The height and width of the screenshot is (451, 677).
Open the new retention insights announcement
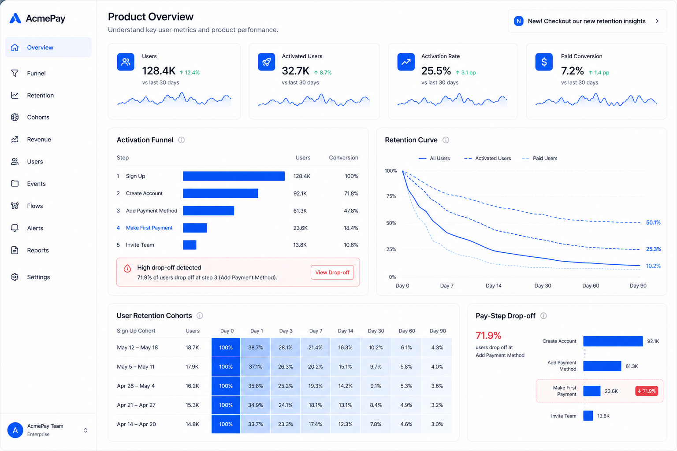pos(587,21)
